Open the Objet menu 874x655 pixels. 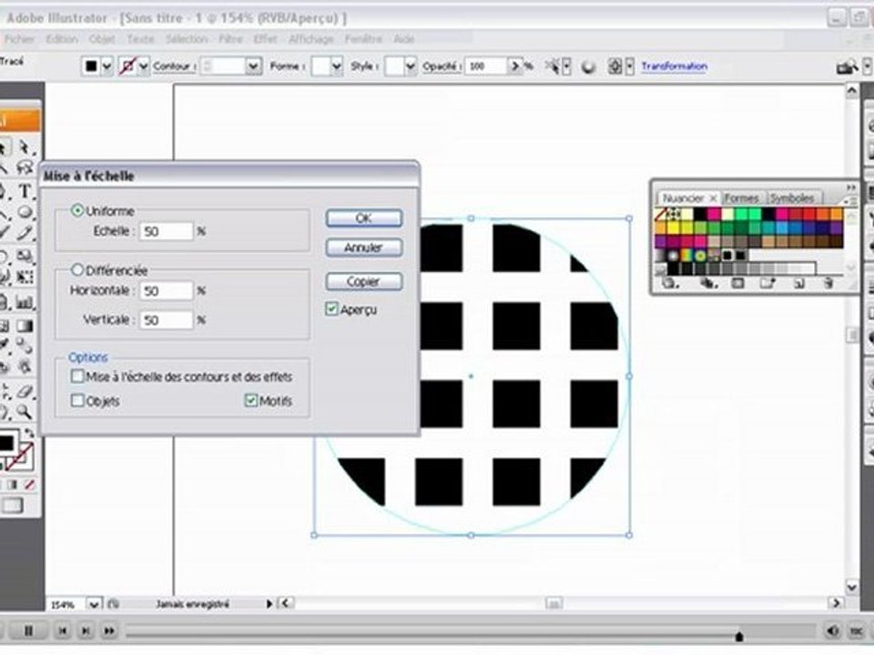102,39
